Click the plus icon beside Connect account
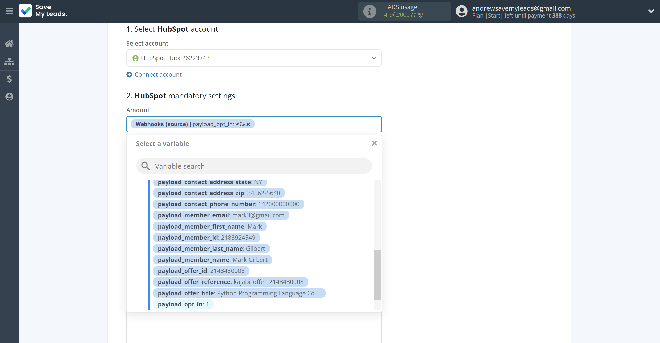This screenshot has height=343, width=660. pos(129,75)
